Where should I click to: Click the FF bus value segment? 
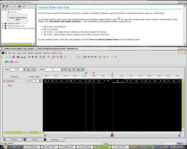[108, 81]
